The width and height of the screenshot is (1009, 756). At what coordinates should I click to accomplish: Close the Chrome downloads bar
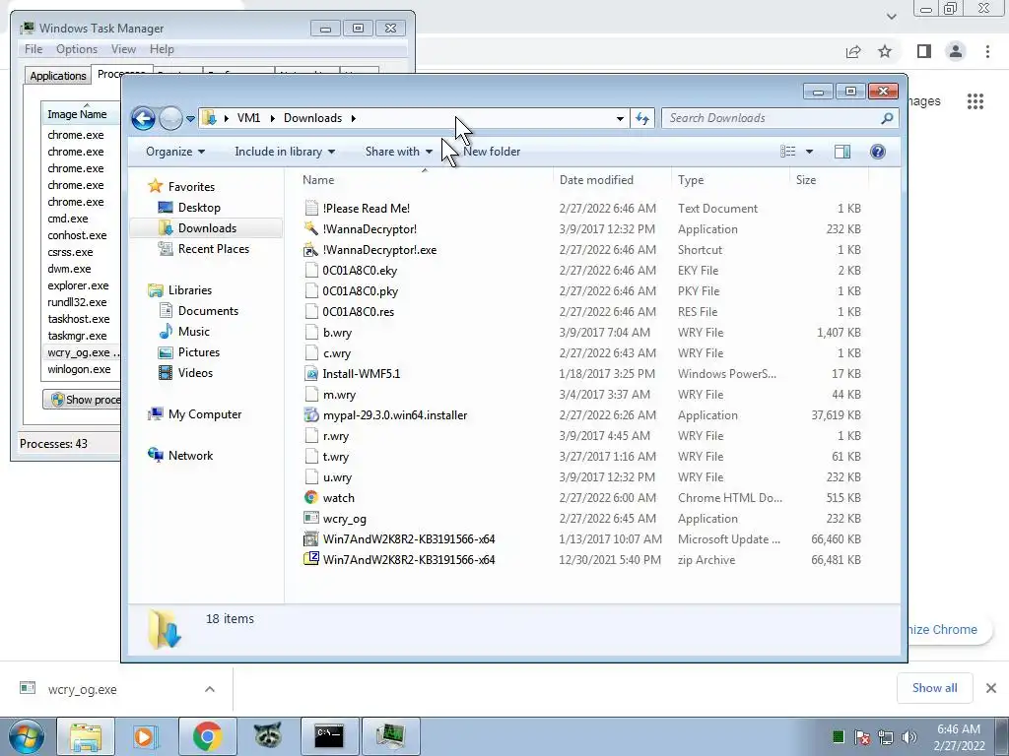(991, 688)
